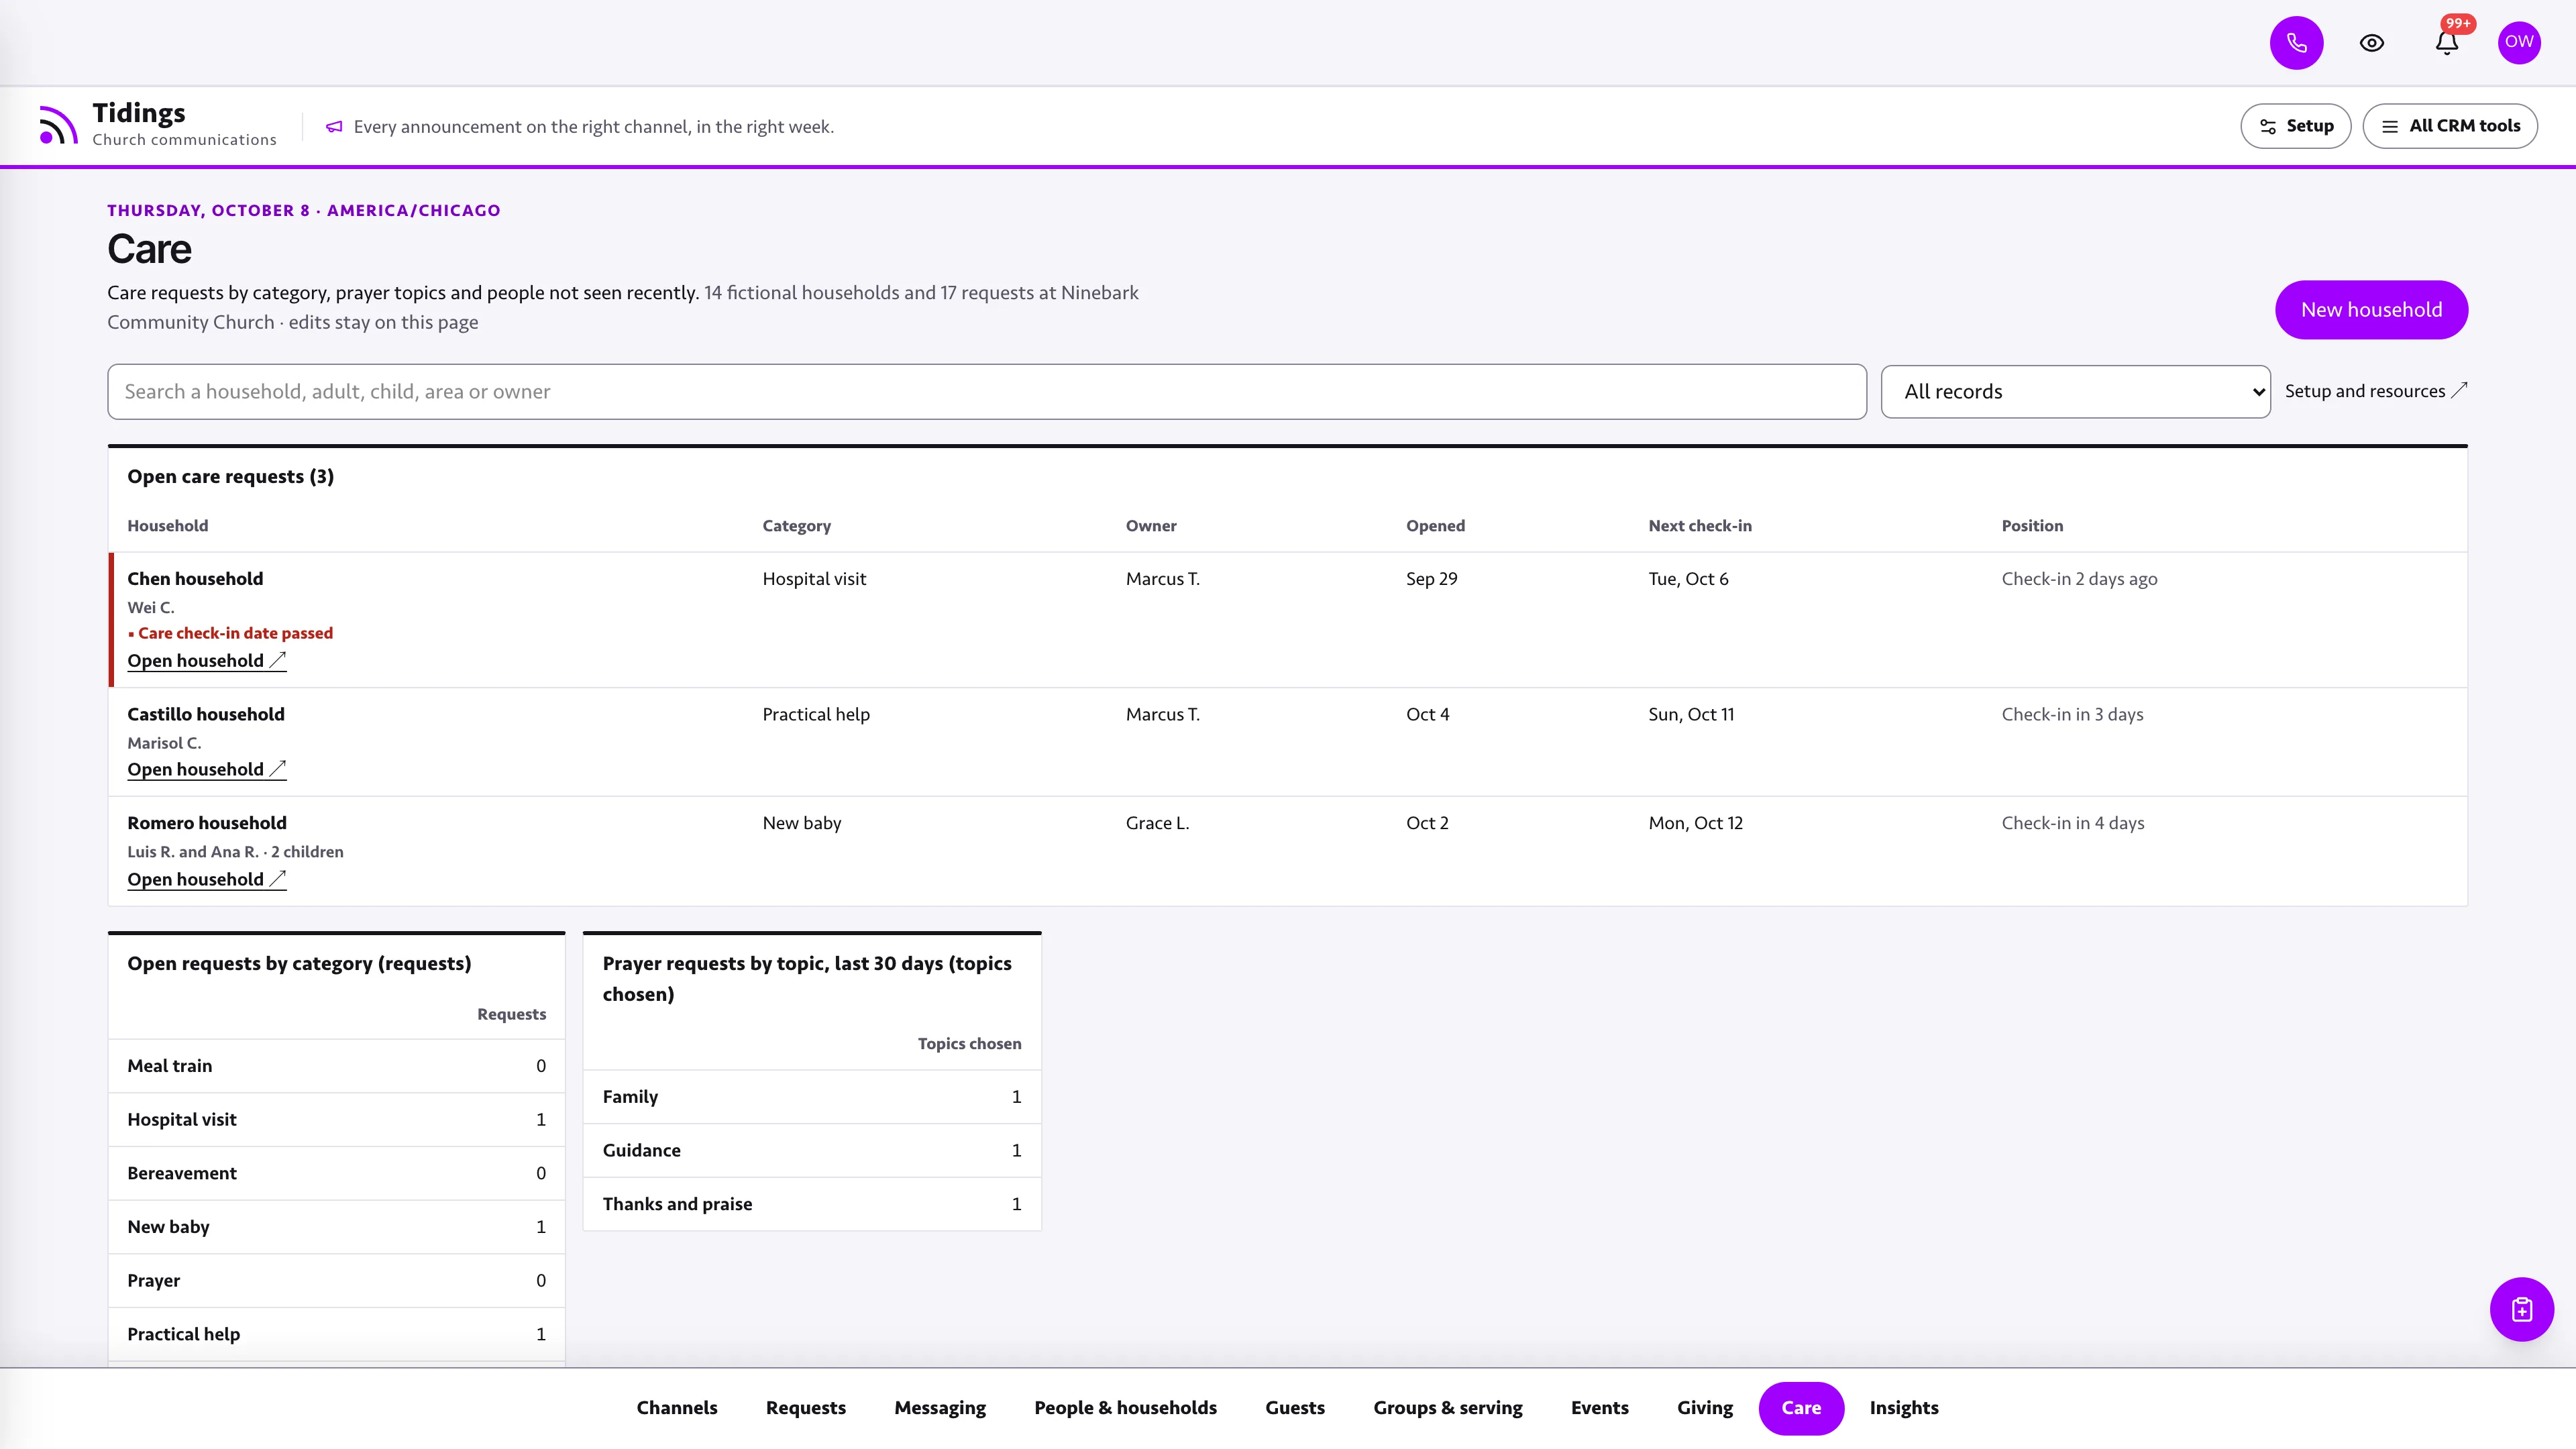Click 'Care check-in date passed' warning

[230, 633]
